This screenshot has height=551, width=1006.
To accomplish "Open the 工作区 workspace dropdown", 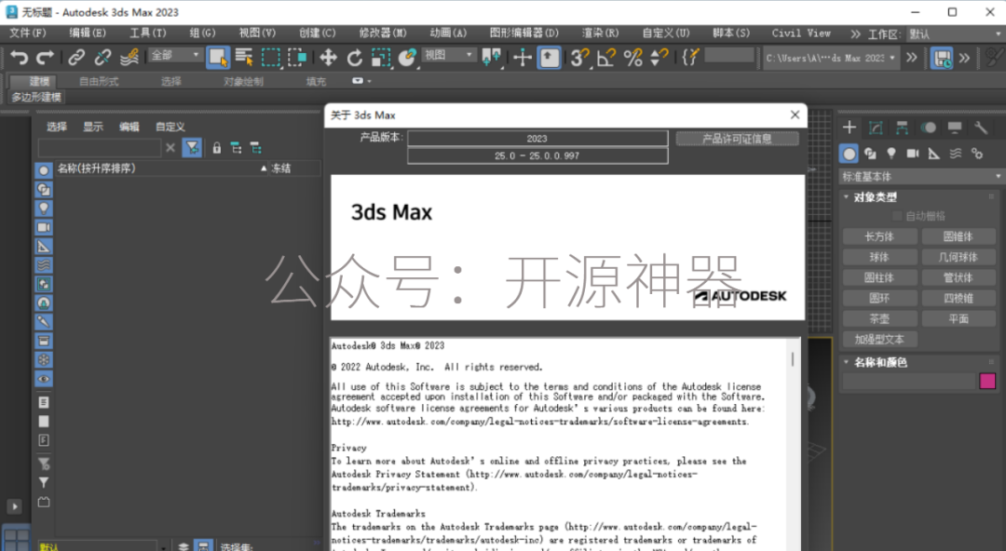I will (x=955, y=34).
